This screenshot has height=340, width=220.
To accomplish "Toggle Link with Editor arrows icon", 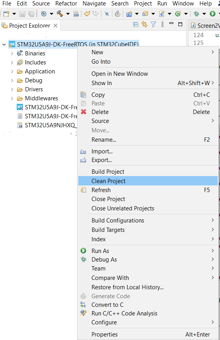I will pyautogui.click(x=144, y=24).
